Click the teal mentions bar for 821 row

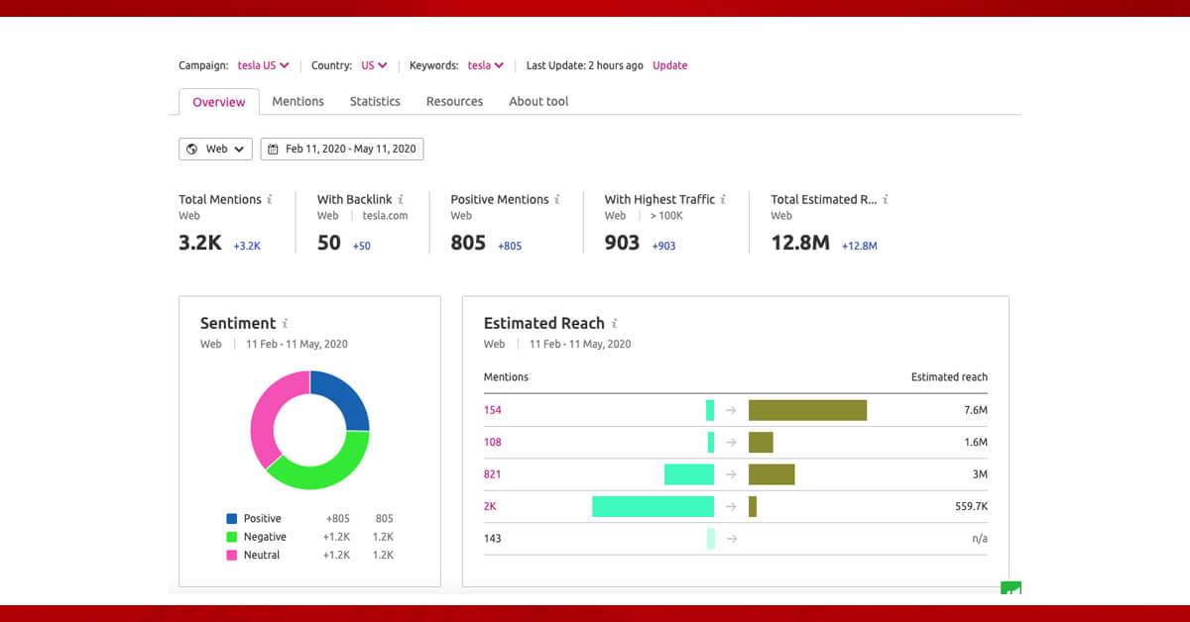click(x=689, y=474)
